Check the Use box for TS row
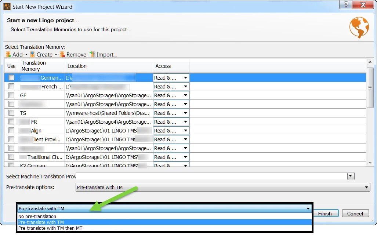The image size is (377, 236). click(11, 113)
